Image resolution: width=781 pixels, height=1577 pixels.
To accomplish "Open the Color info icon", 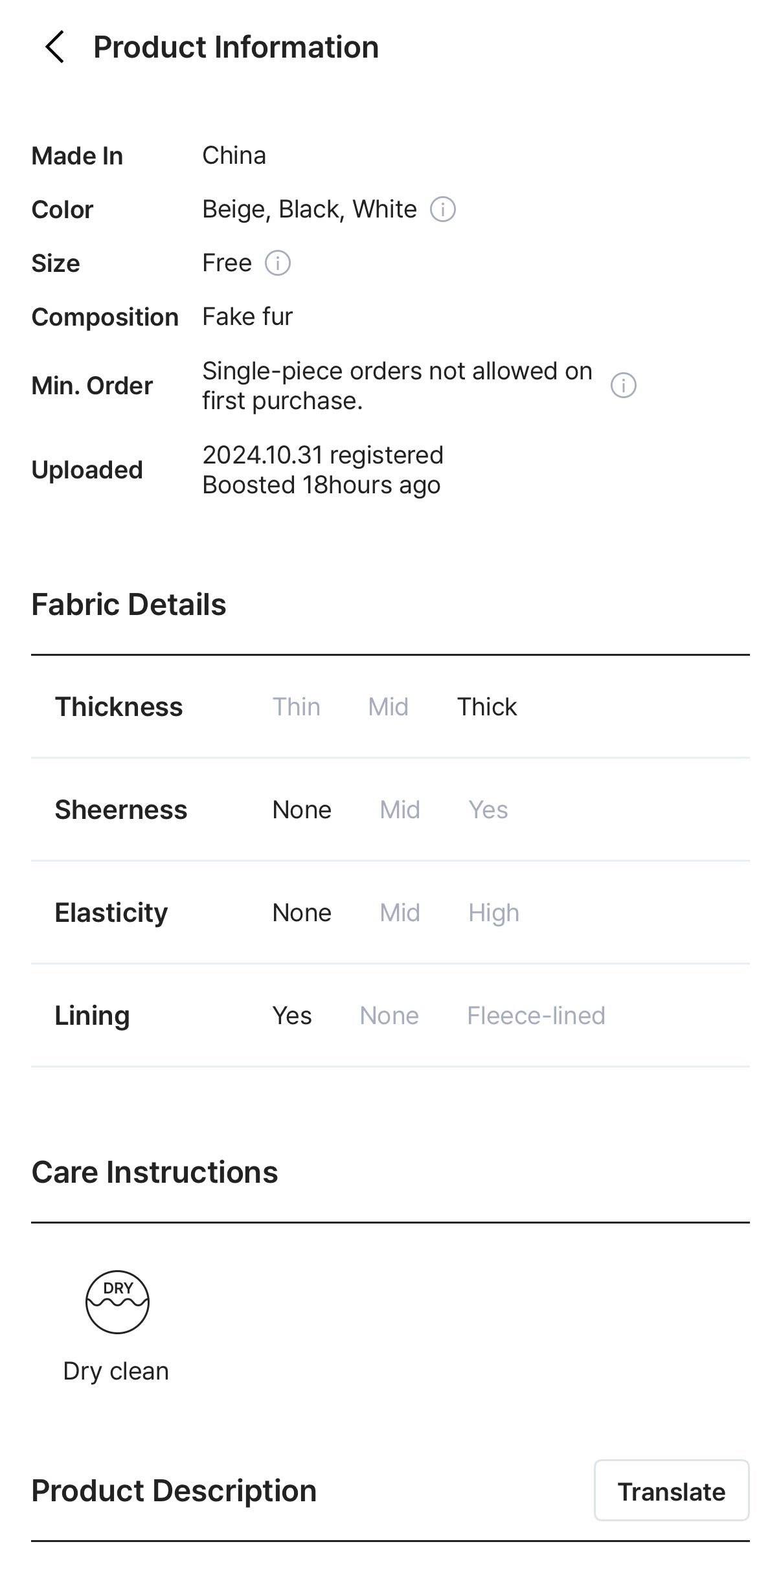I will (x=443, y=210).
